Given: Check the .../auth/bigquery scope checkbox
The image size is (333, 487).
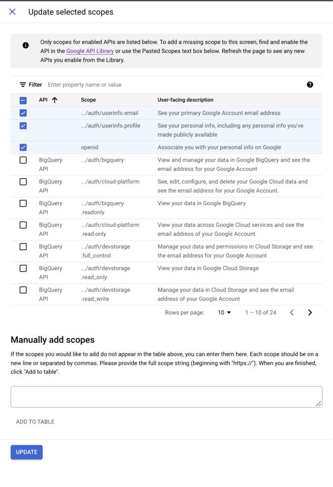Looking at the screenshot, I should point(23,160).
